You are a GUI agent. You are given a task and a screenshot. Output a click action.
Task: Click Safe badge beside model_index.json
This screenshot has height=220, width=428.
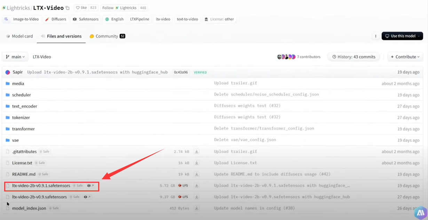point(54,208)
